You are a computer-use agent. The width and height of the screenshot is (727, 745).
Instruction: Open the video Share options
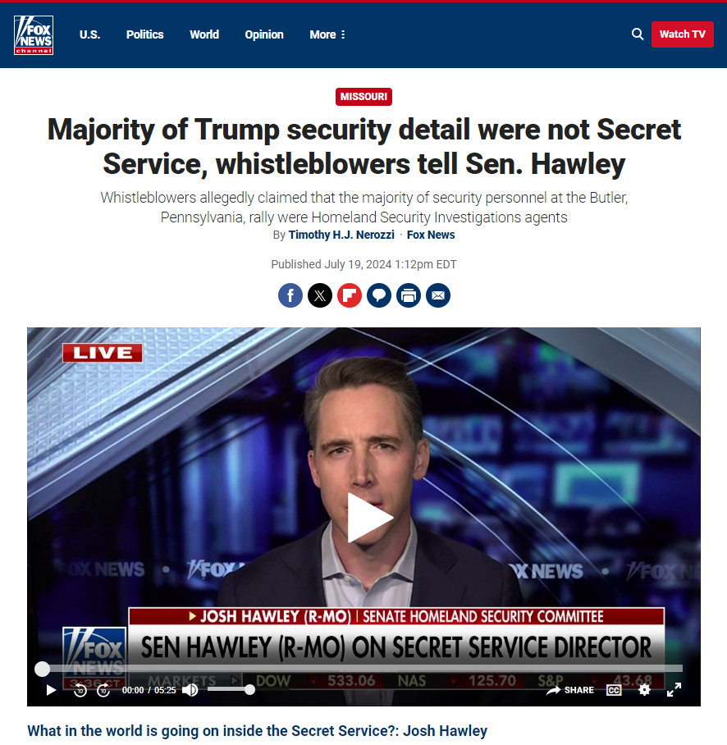(x=570, y=690)
